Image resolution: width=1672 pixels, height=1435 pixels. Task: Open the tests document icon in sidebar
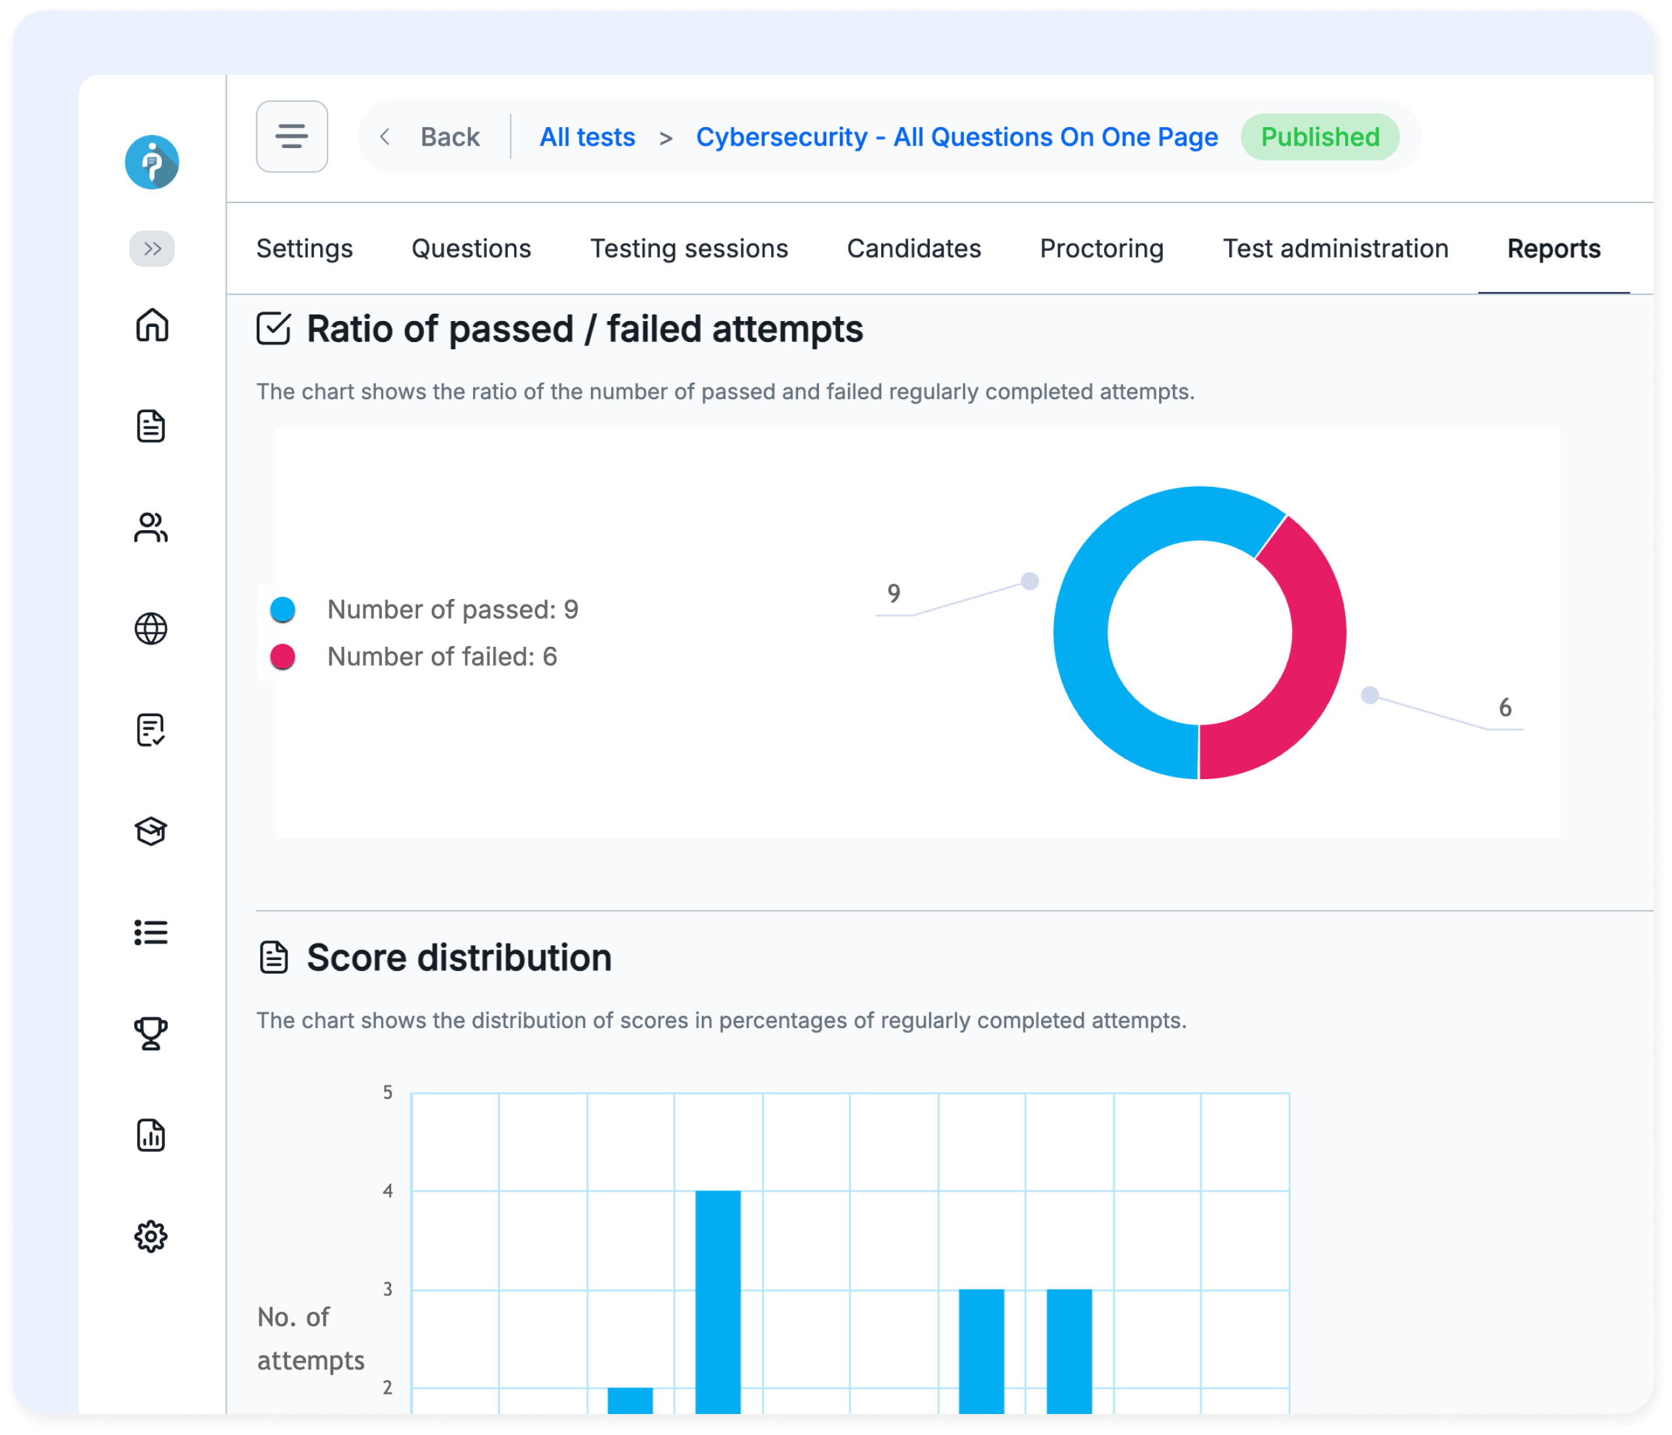[x=151, y=426]
